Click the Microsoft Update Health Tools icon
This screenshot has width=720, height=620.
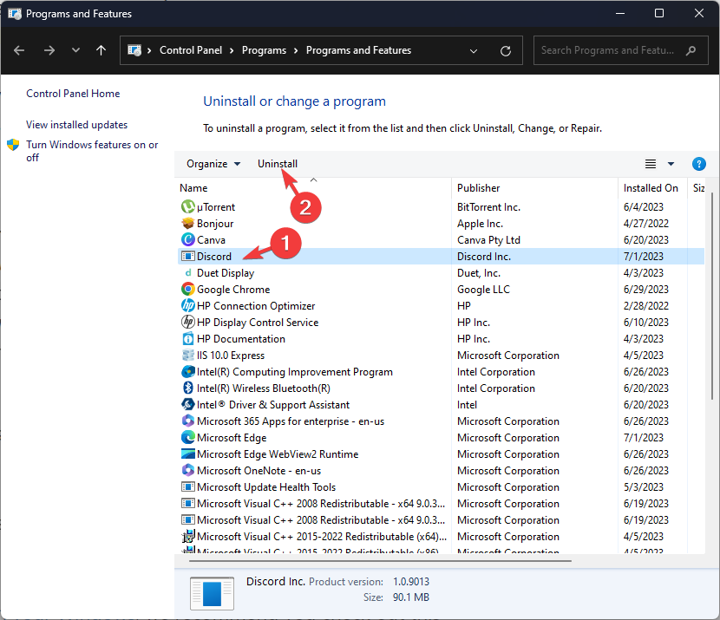[187, 487]
